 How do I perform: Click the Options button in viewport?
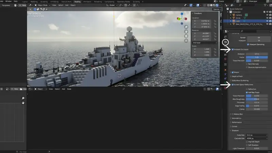[x=216, y=9]
